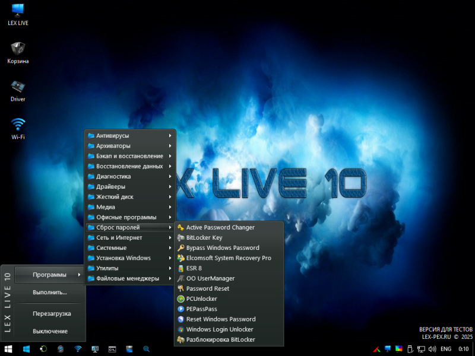The image size is (475, 356).
Task: Click the speaker volume tray icon
Action: [x=432, y=349]
